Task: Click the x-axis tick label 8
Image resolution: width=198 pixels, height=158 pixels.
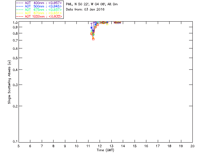Action: tap(54, 146)
